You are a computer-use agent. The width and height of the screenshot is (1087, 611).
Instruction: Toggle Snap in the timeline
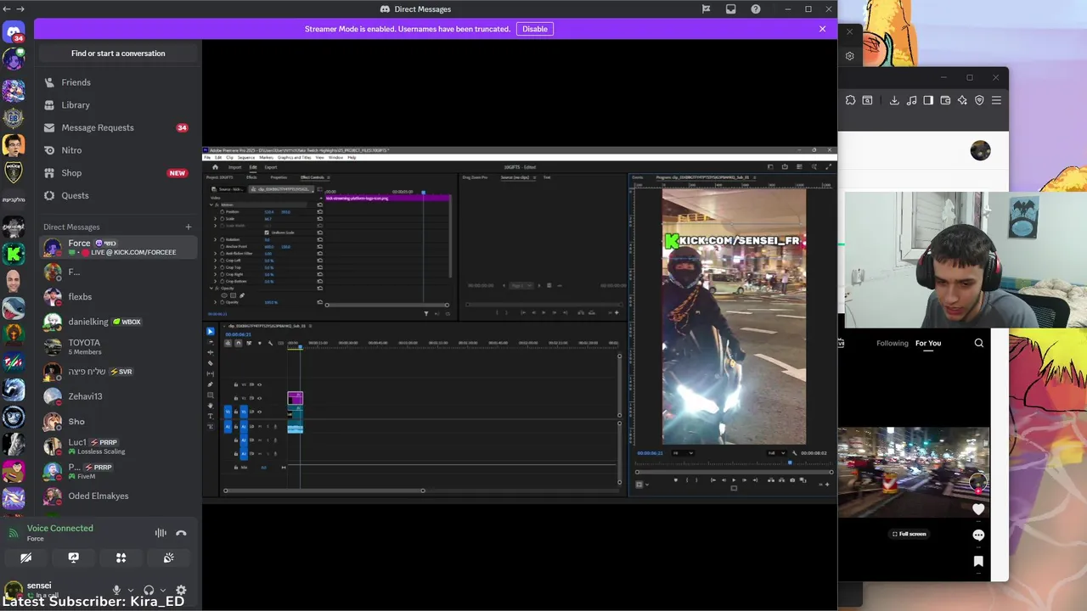point(238,343)
